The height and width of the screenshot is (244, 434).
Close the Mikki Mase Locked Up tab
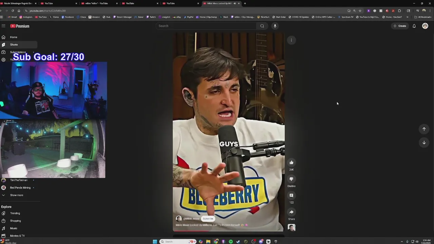point(239,3)
